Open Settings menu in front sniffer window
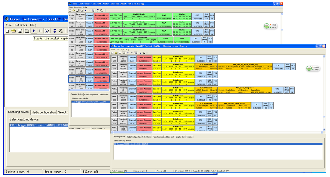The height and width of the screenshot is (177, 330). coord(120,50)
